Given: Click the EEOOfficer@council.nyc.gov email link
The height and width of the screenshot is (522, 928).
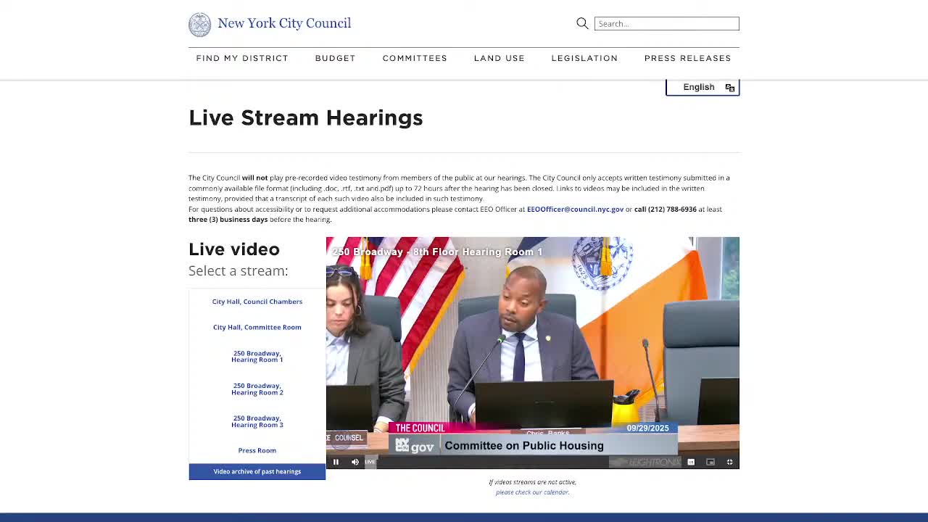Looking at the screenshot, I should 575,210.
